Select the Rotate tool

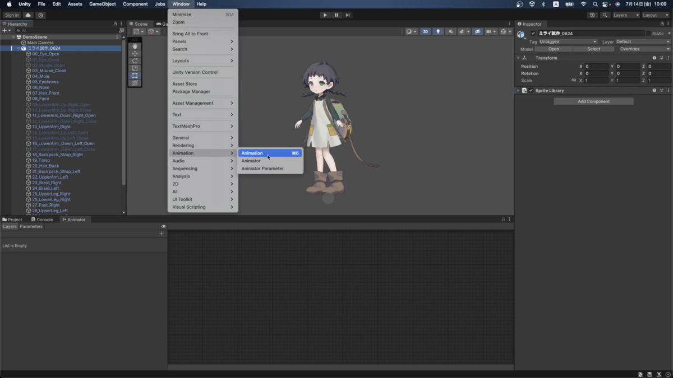click(x=135, y=61)
